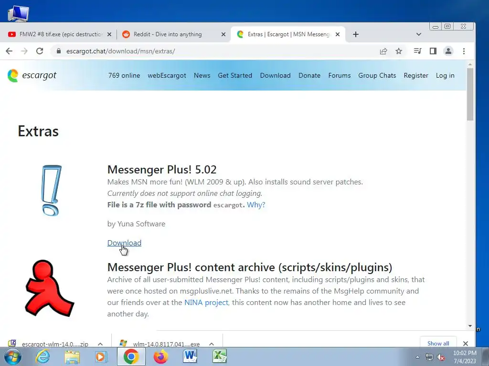Go back using the browser back arrow
Viewport: 489px width, 366px height.
pos(9,51)
